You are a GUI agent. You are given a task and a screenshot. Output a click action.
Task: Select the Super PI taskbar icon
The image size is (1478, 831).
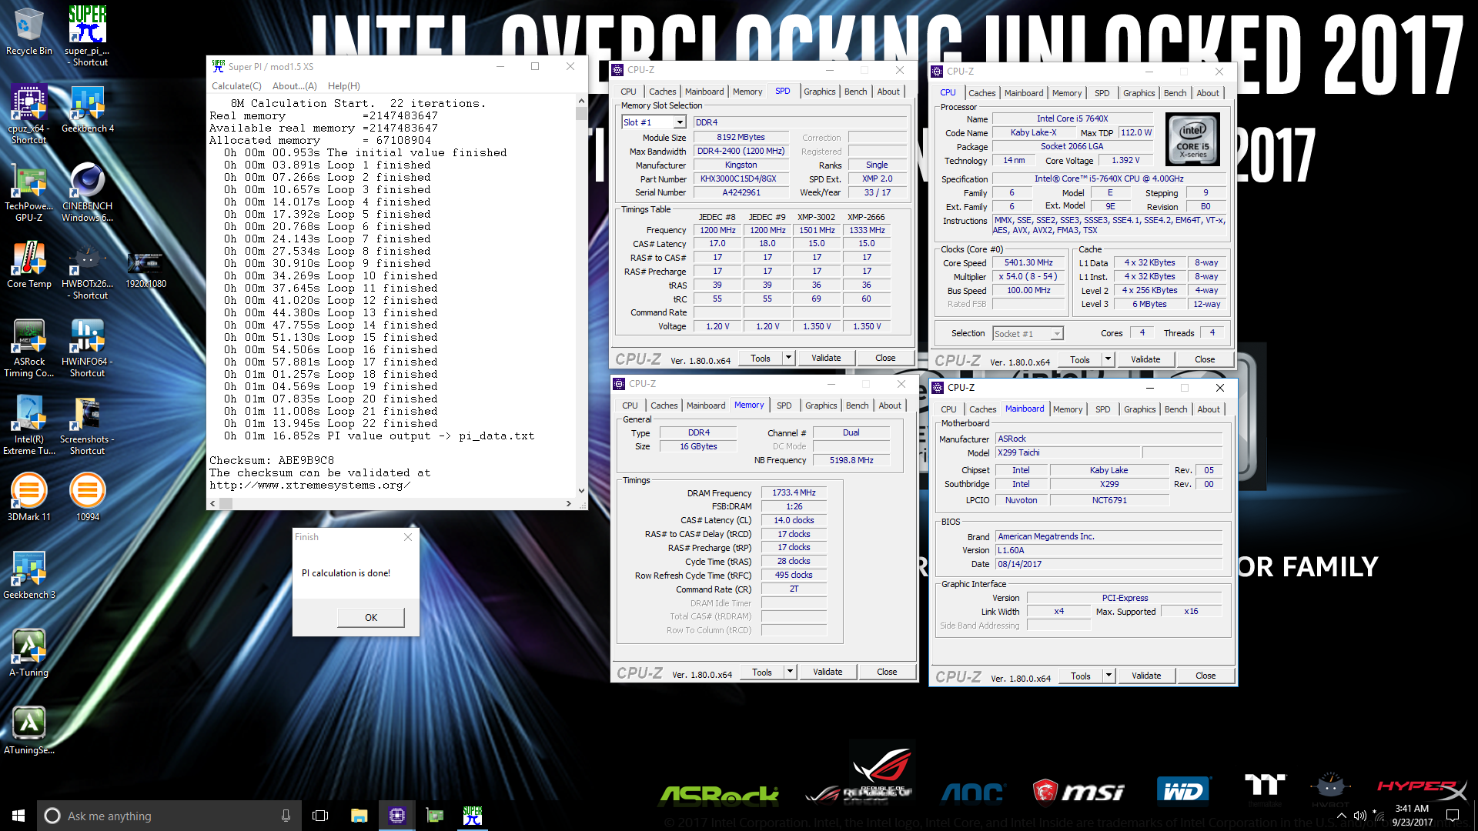(x=472, y=816)
